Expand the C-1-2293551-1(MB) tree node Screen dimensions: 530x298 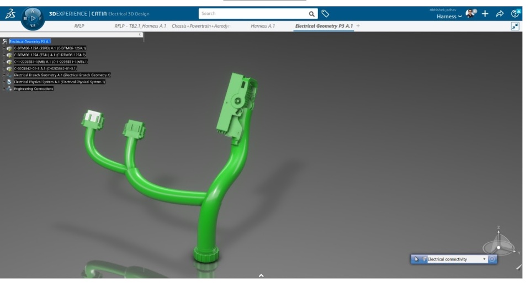(x=4, y=62)
